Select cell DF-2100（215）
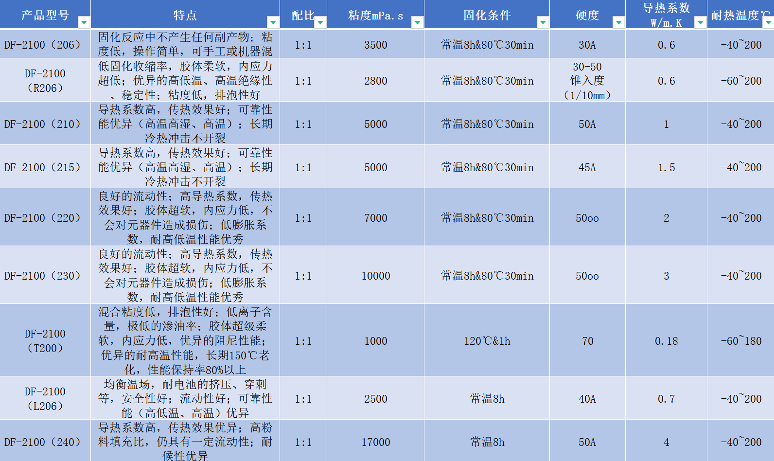Image resolution: width=774 pixels, height=461 pixels. coord(45,167)
